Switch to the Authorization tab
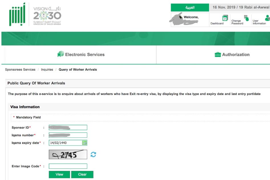 pyautogui.click(x=232, y=55)
